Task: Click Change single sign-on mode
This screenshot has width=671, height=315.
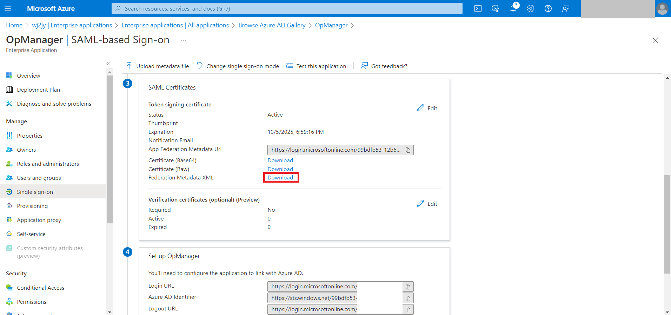Action: (238, 66)
